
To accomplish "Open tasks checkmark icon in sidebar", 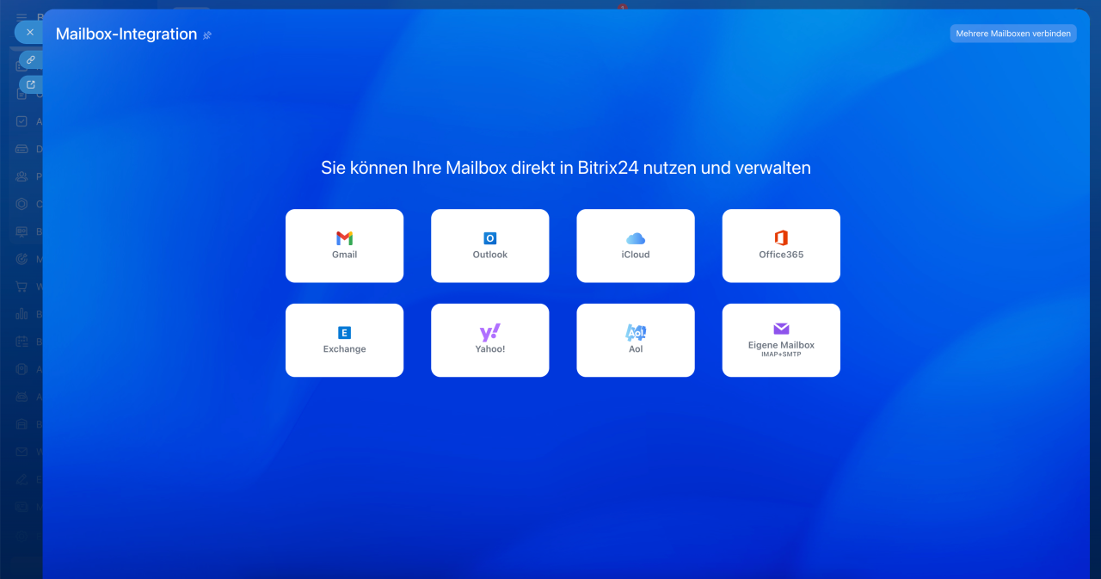I will click(x=22, y=121).
